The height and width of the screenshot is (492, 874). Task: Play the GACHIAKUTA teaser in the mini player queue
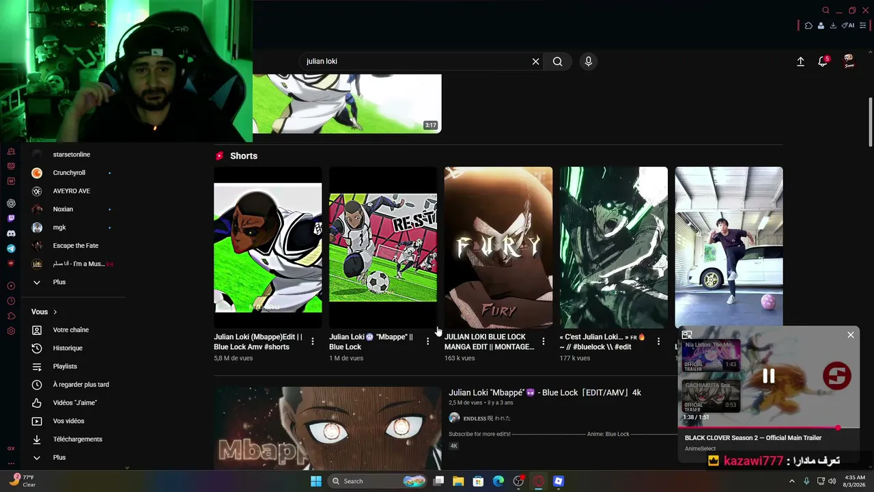(x=711, y=396)
